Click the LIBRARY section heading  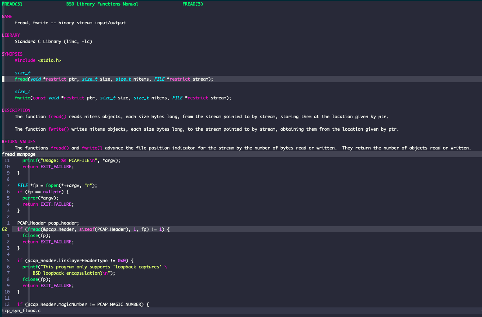[11, 35]
